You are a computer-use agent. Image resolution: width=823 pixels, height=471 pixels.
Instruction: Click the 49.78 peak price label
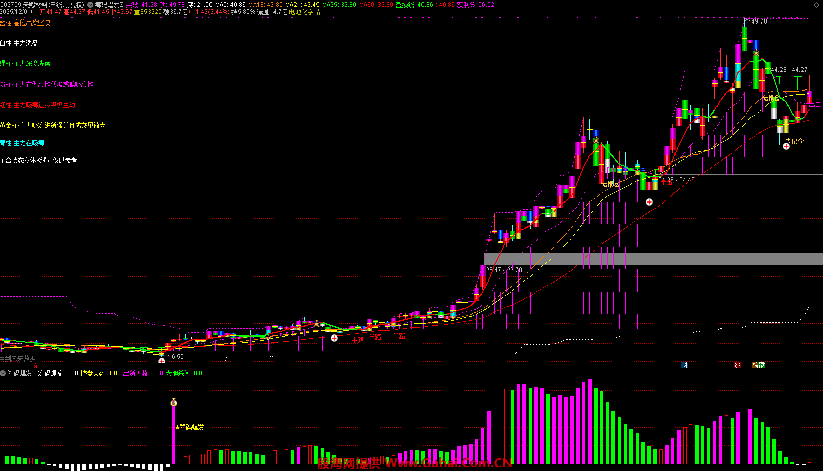[x=759, y=21]
